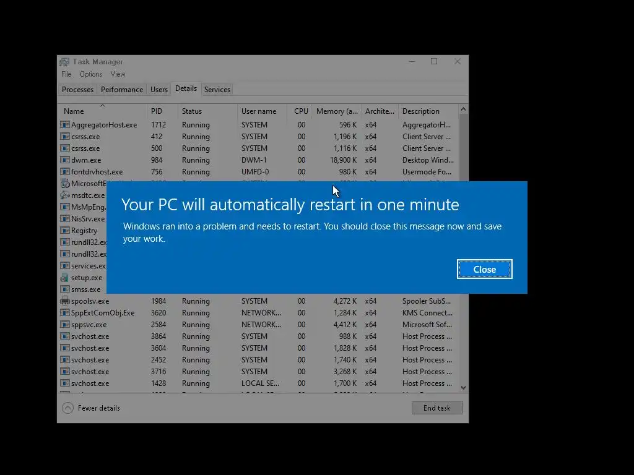This screenshot has height=475, width=634.
Task: Click the UMFD-0 user name cell
Action: click(255, 172)
